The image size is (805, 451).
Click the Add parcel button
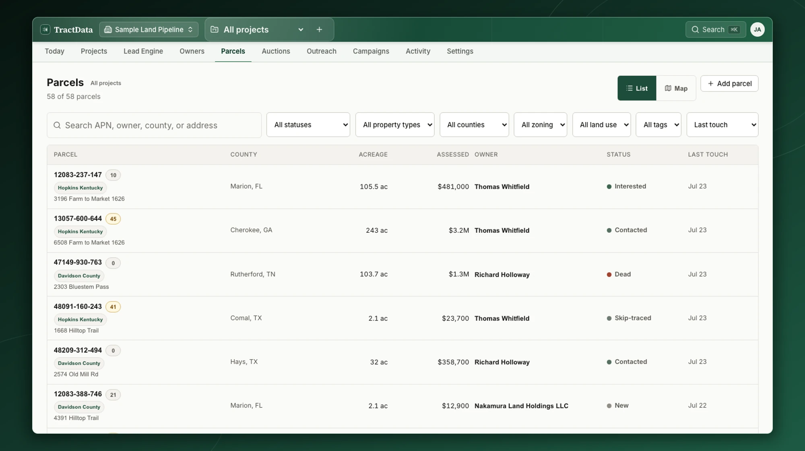click(x=729, y=83)
